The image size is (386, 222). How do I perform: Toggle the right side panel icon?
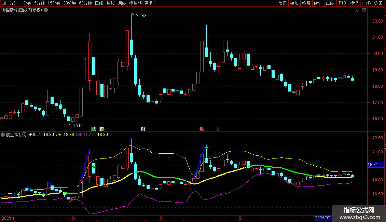(364, 10)
